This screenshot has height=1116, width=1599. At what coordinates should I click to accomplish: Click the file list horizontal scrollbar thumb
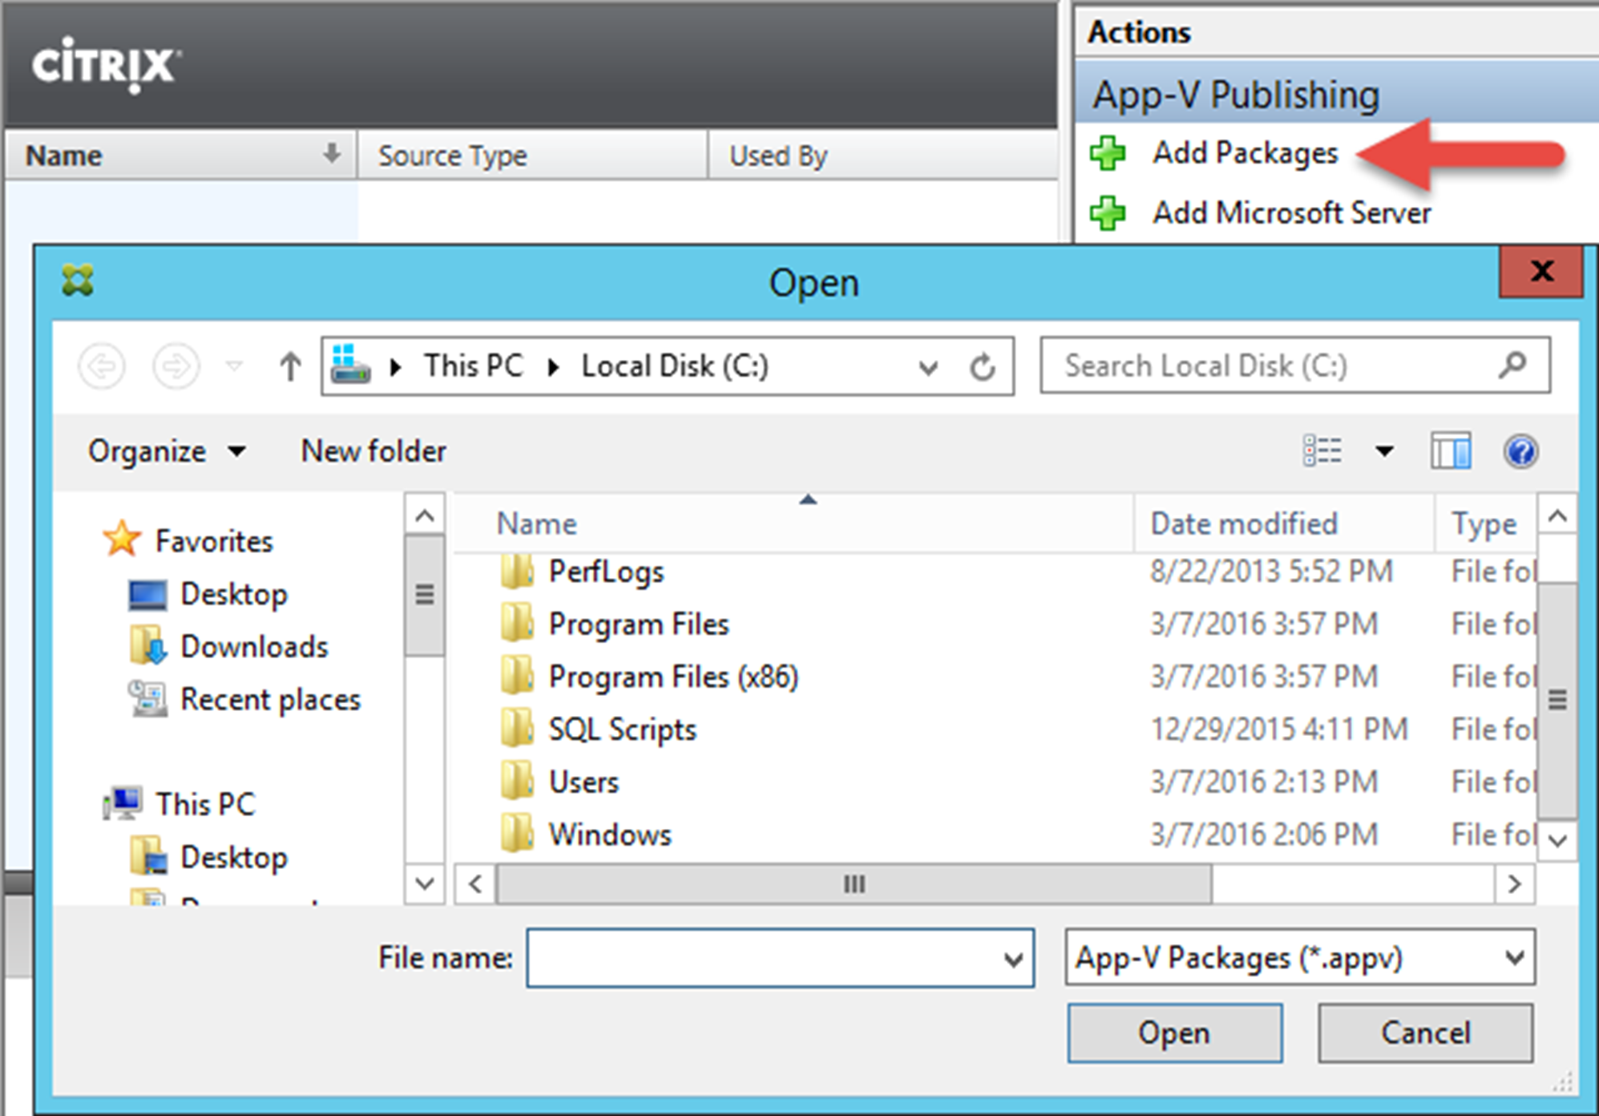point(854,884)
